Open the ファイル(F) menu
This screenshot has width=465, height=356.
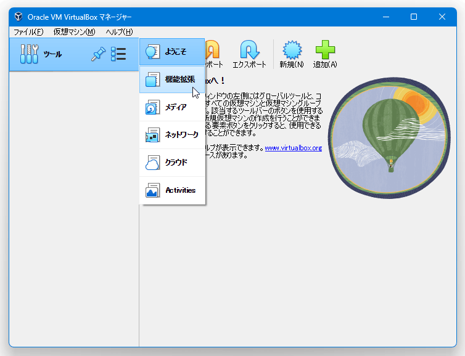click(28, 31)
